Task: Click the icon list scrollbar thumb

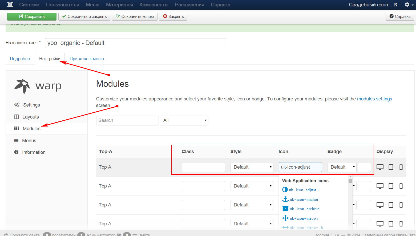Action: tap(350, 181)
